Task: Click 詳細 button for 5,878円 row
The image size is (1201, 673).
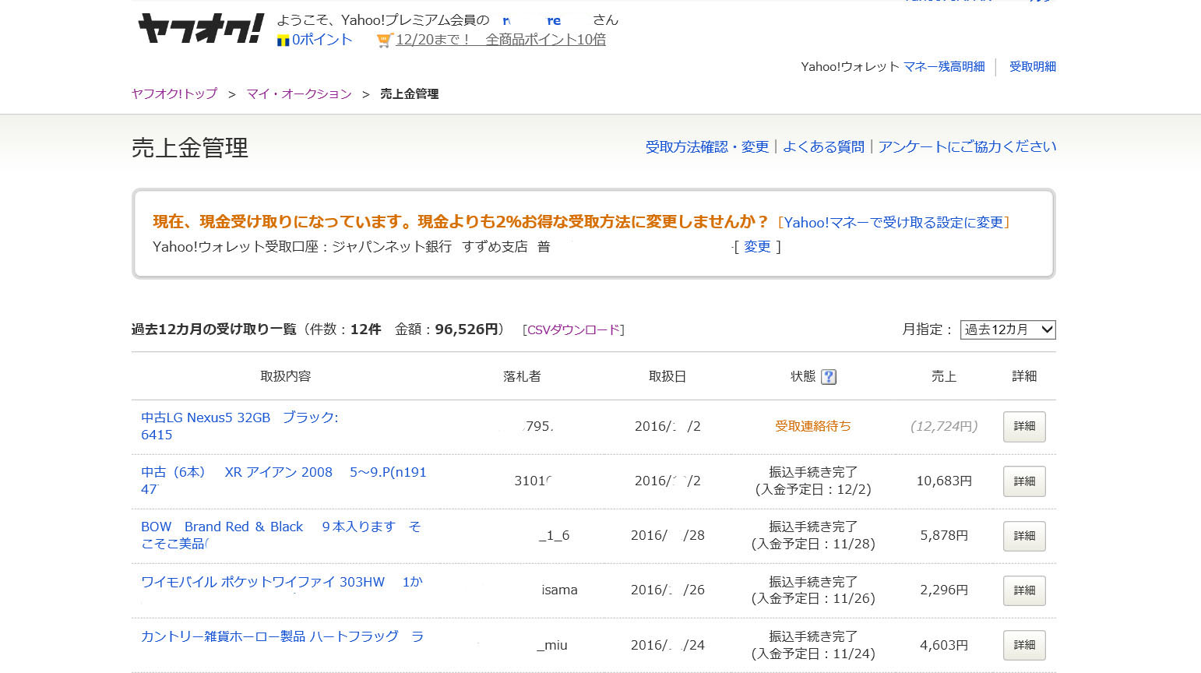Action: click(x=1024, y=536)
